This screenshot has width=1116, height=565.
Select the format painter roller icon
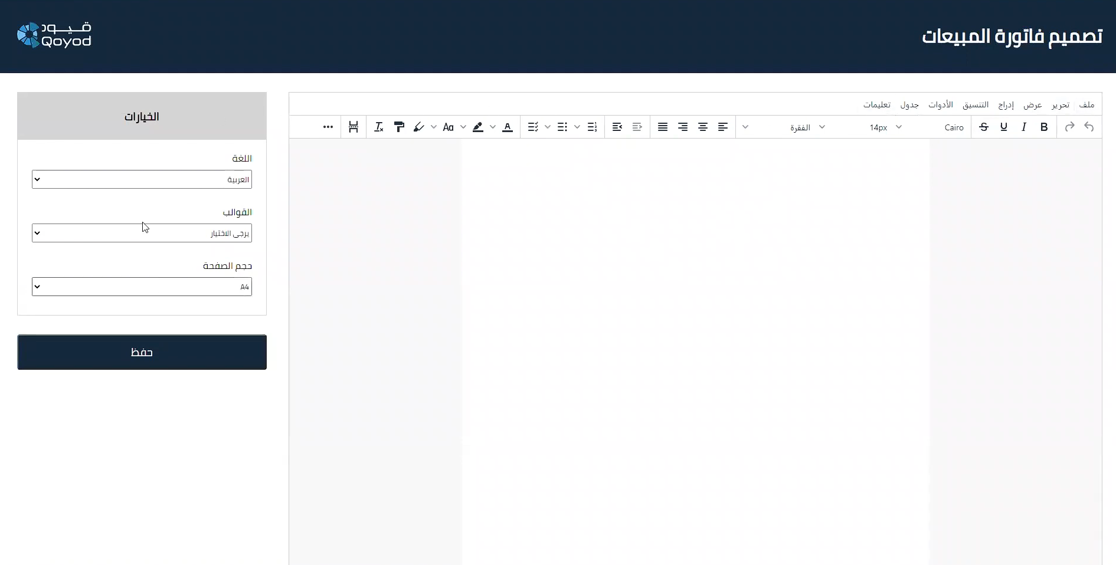click(x=399, y=127)
